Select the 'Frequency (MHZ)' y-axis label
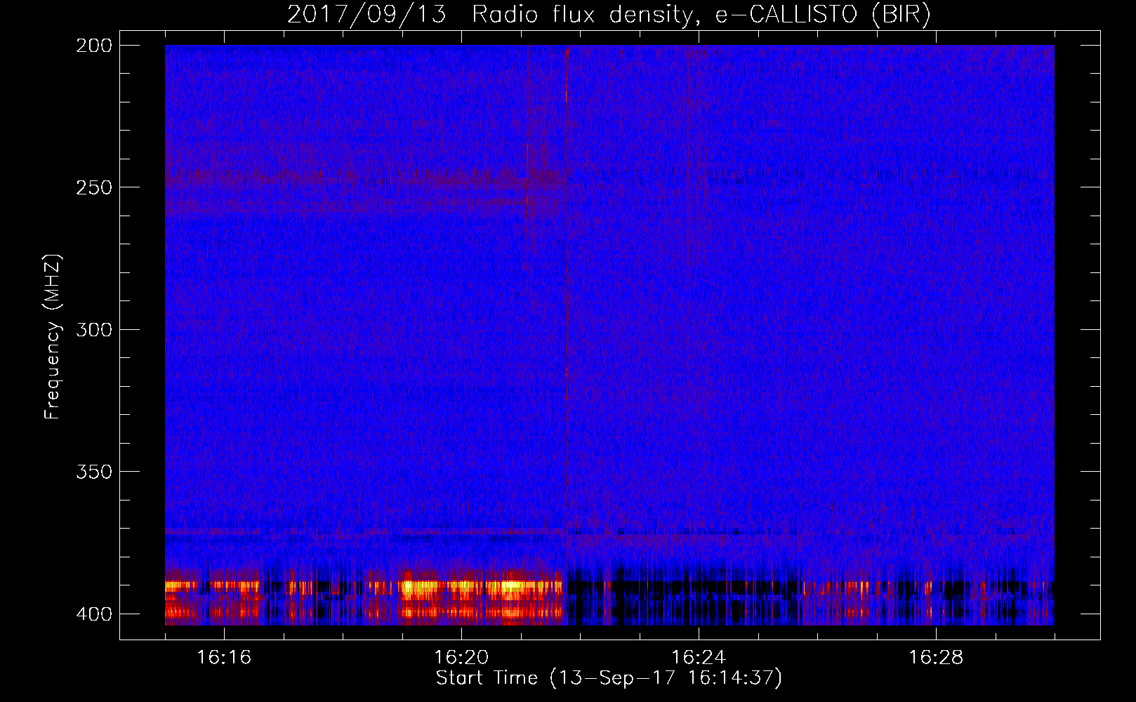This screenshot has height=702, width=1136. (x=53, y=336)
